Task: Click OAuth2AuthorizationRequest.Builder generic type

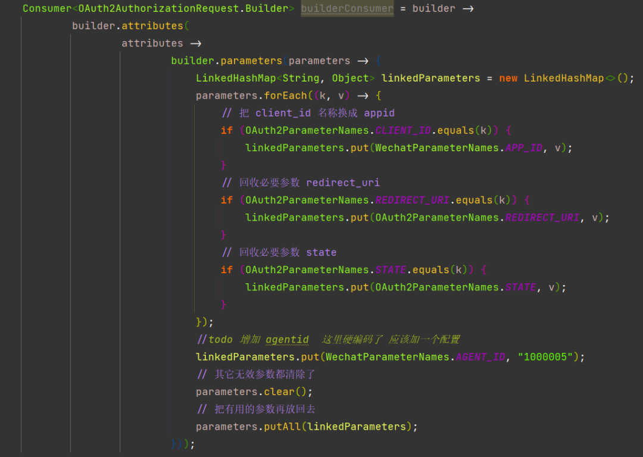Action: point(183,8)
